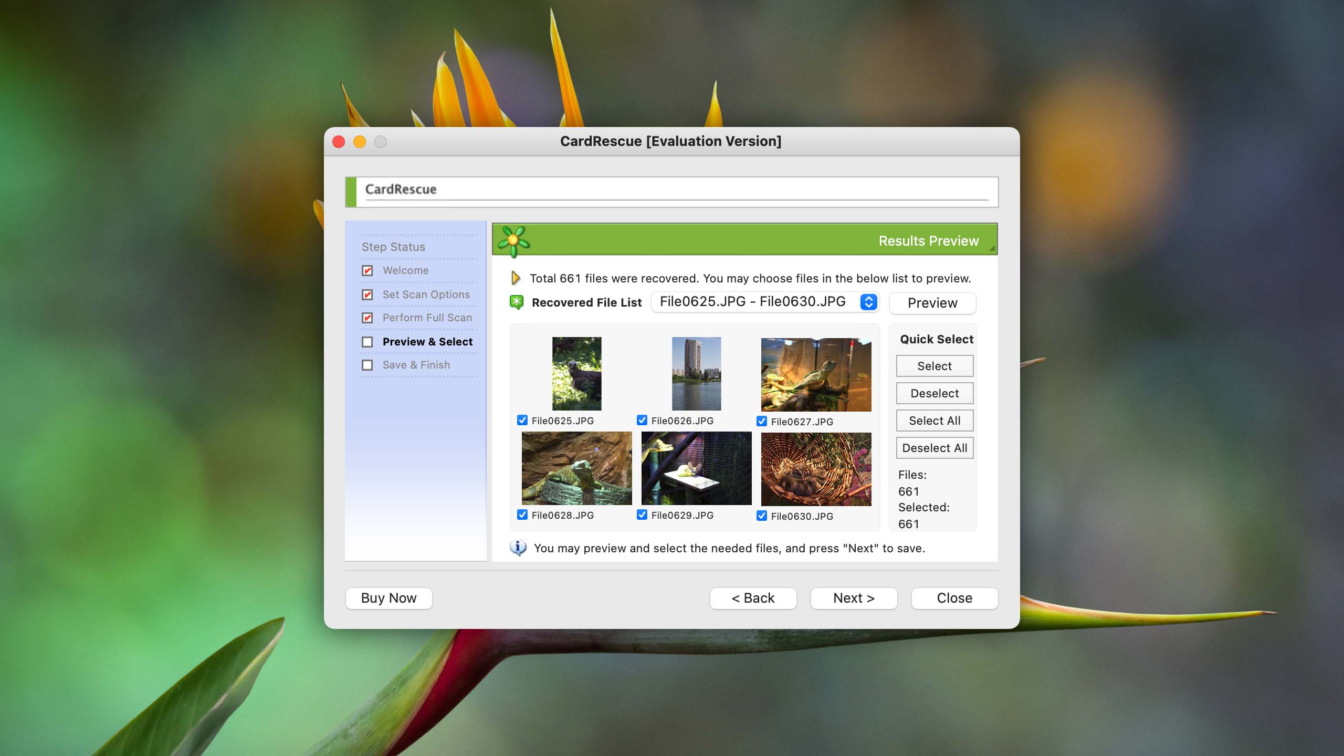Select the bird thumbnail of File0625.JPG
Image resolution: width=1344 pixels, height=756 pixels.
576,374
